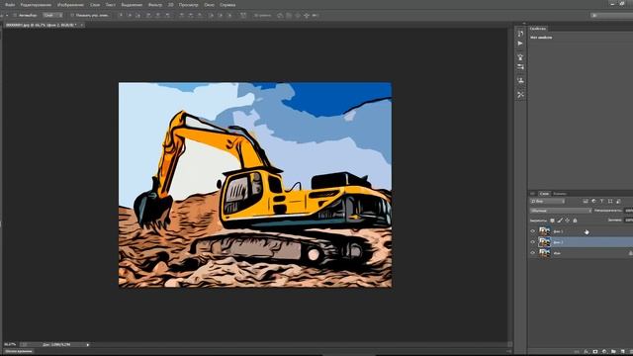Image resolution: width=633 pixels, height=356 pixels.
Task: Click Align right edges in options bar
Action: pyautogui.click(x=167, y=15)
